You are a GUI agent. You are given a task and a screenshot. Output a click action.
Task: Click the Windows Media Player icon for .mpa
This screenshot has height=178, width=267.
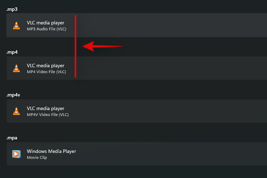16,154
